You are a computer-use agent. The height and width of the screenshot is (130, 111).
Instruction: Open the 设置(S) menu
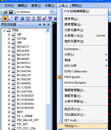(50, 6)
